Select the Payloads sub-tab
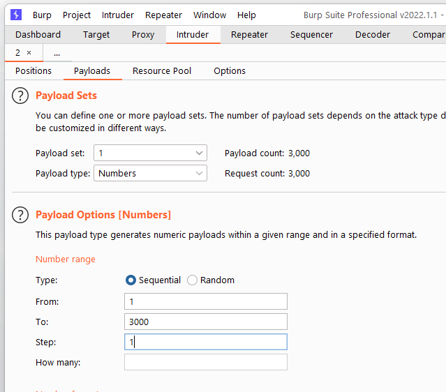This screenshot has width=446, height=392. click(92, 71)
